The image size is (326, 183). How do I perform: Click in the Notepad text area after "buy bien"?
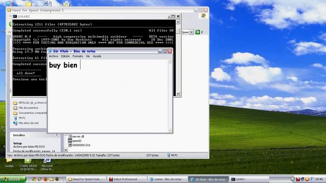tap(80, 65)
